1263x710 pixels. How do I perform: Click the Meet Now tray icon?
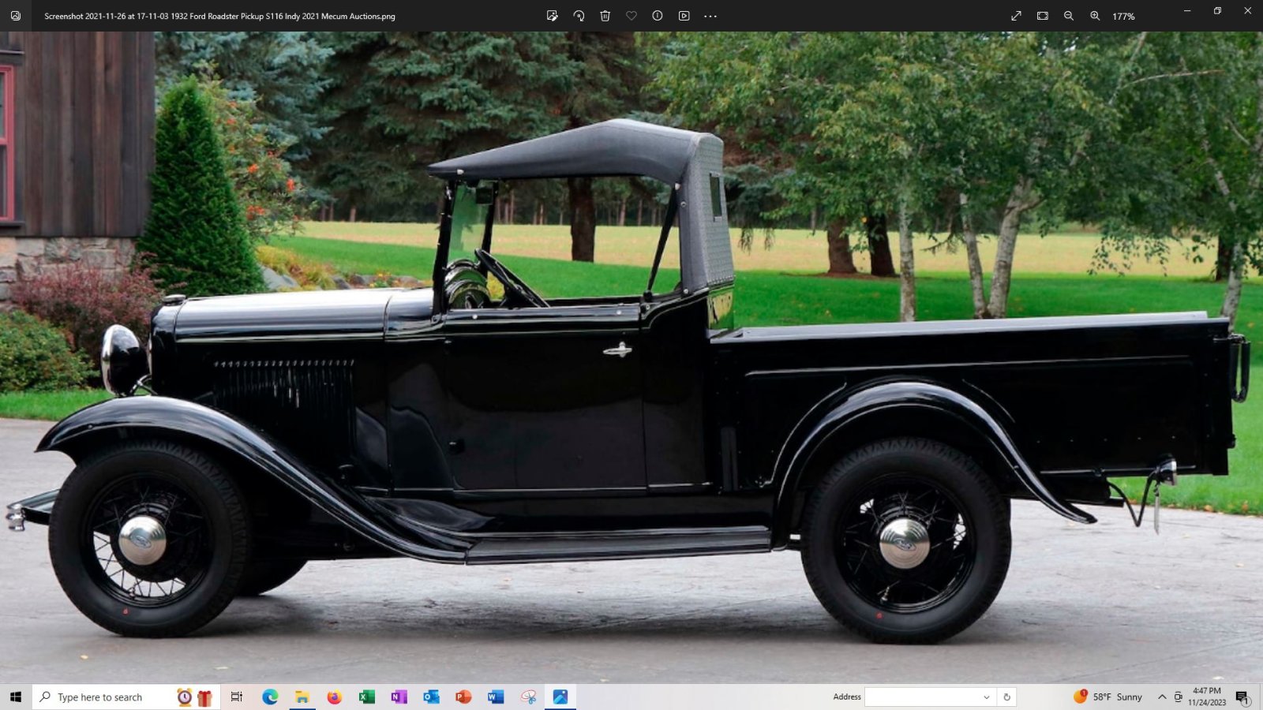tap(1178, 697)
